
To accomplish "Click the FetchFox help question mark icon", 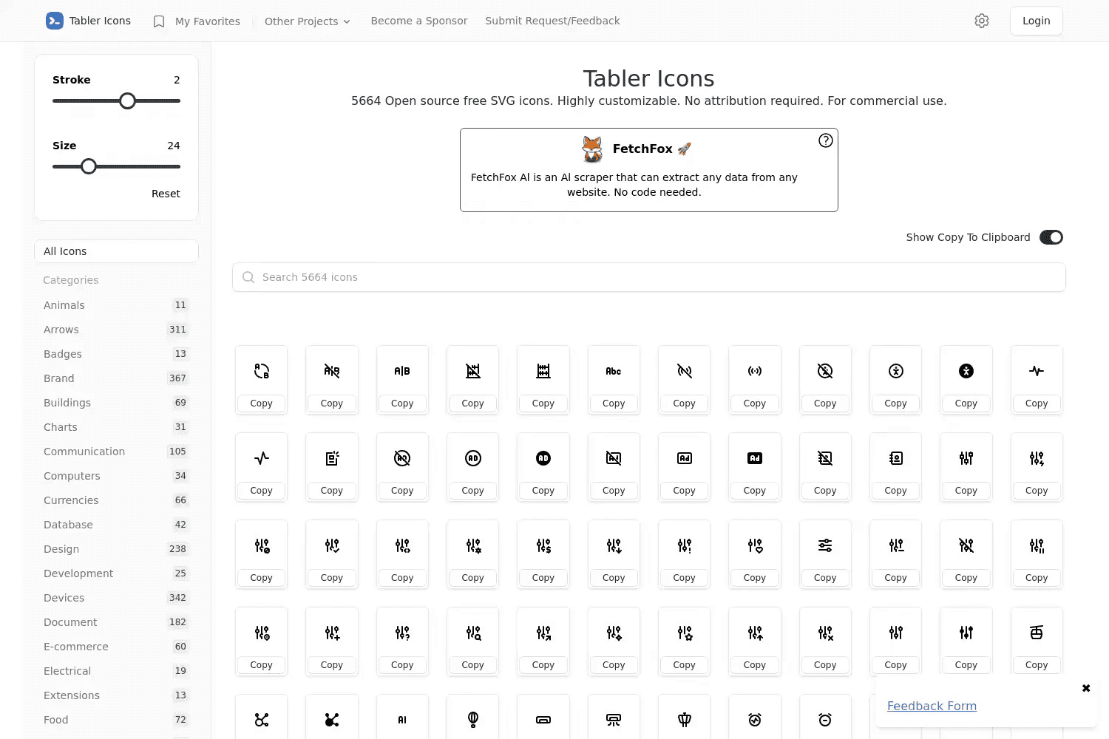I will [x=826, y=140].
